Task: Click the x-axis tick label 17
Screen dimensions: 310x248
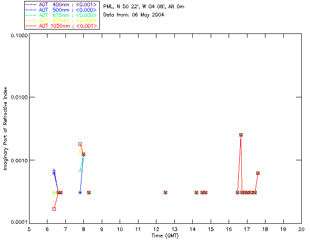Action: pyautogui.click(x=247, y=229)
